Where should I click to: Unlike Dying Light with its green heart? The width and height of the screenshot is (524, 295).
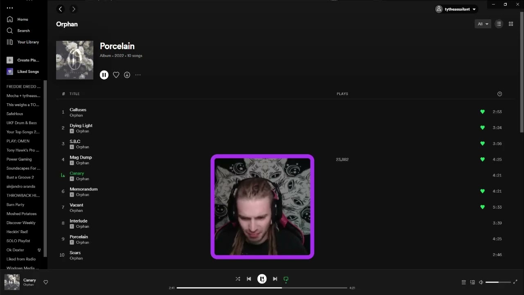pyautogui.click(x=482, y=127)
